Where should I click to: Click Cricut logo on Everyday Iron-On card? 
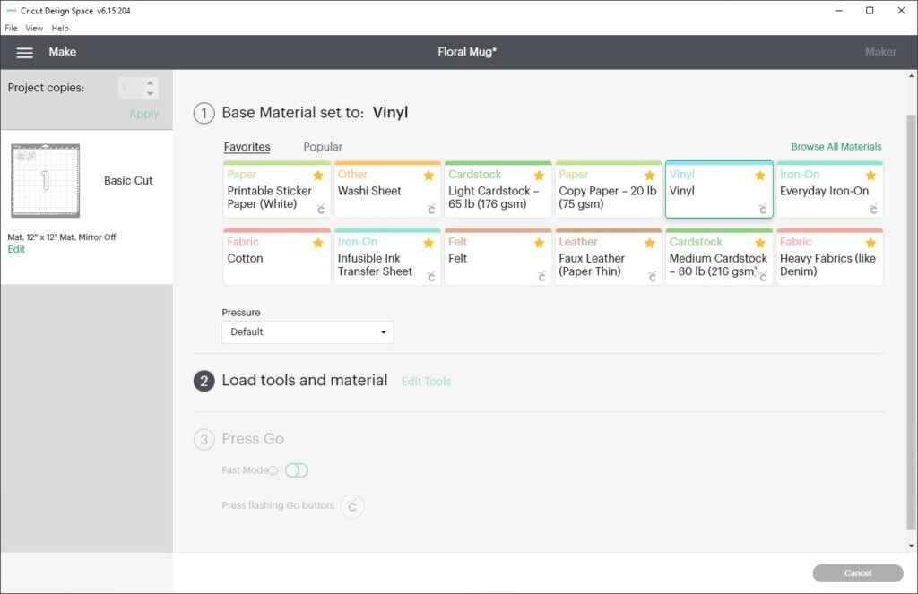873,209
